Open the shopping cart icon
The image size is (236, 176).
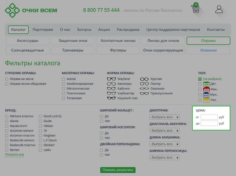pyautogui.click(x=195, y=9)
